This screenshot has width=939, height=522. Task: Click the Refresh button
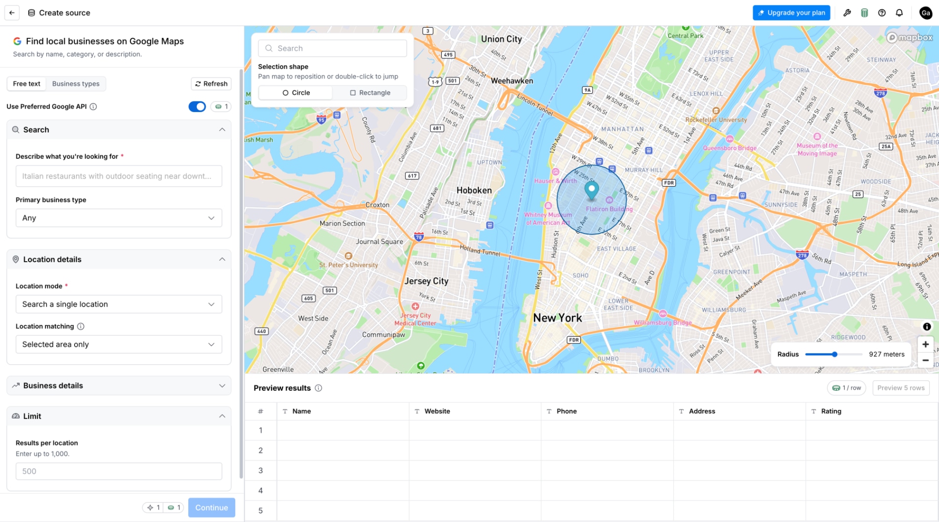pos(211,84)
